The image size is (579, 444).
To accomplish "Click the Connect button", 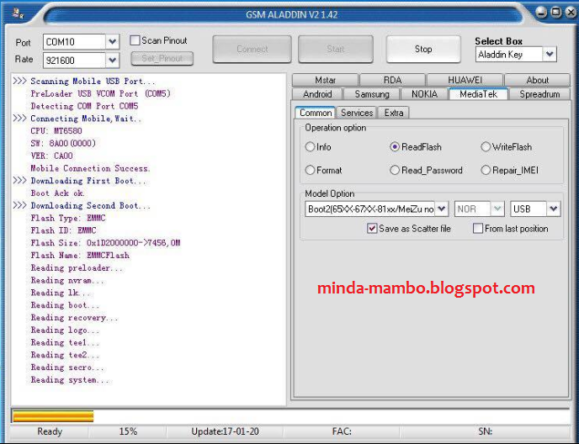I will point(252,49).
